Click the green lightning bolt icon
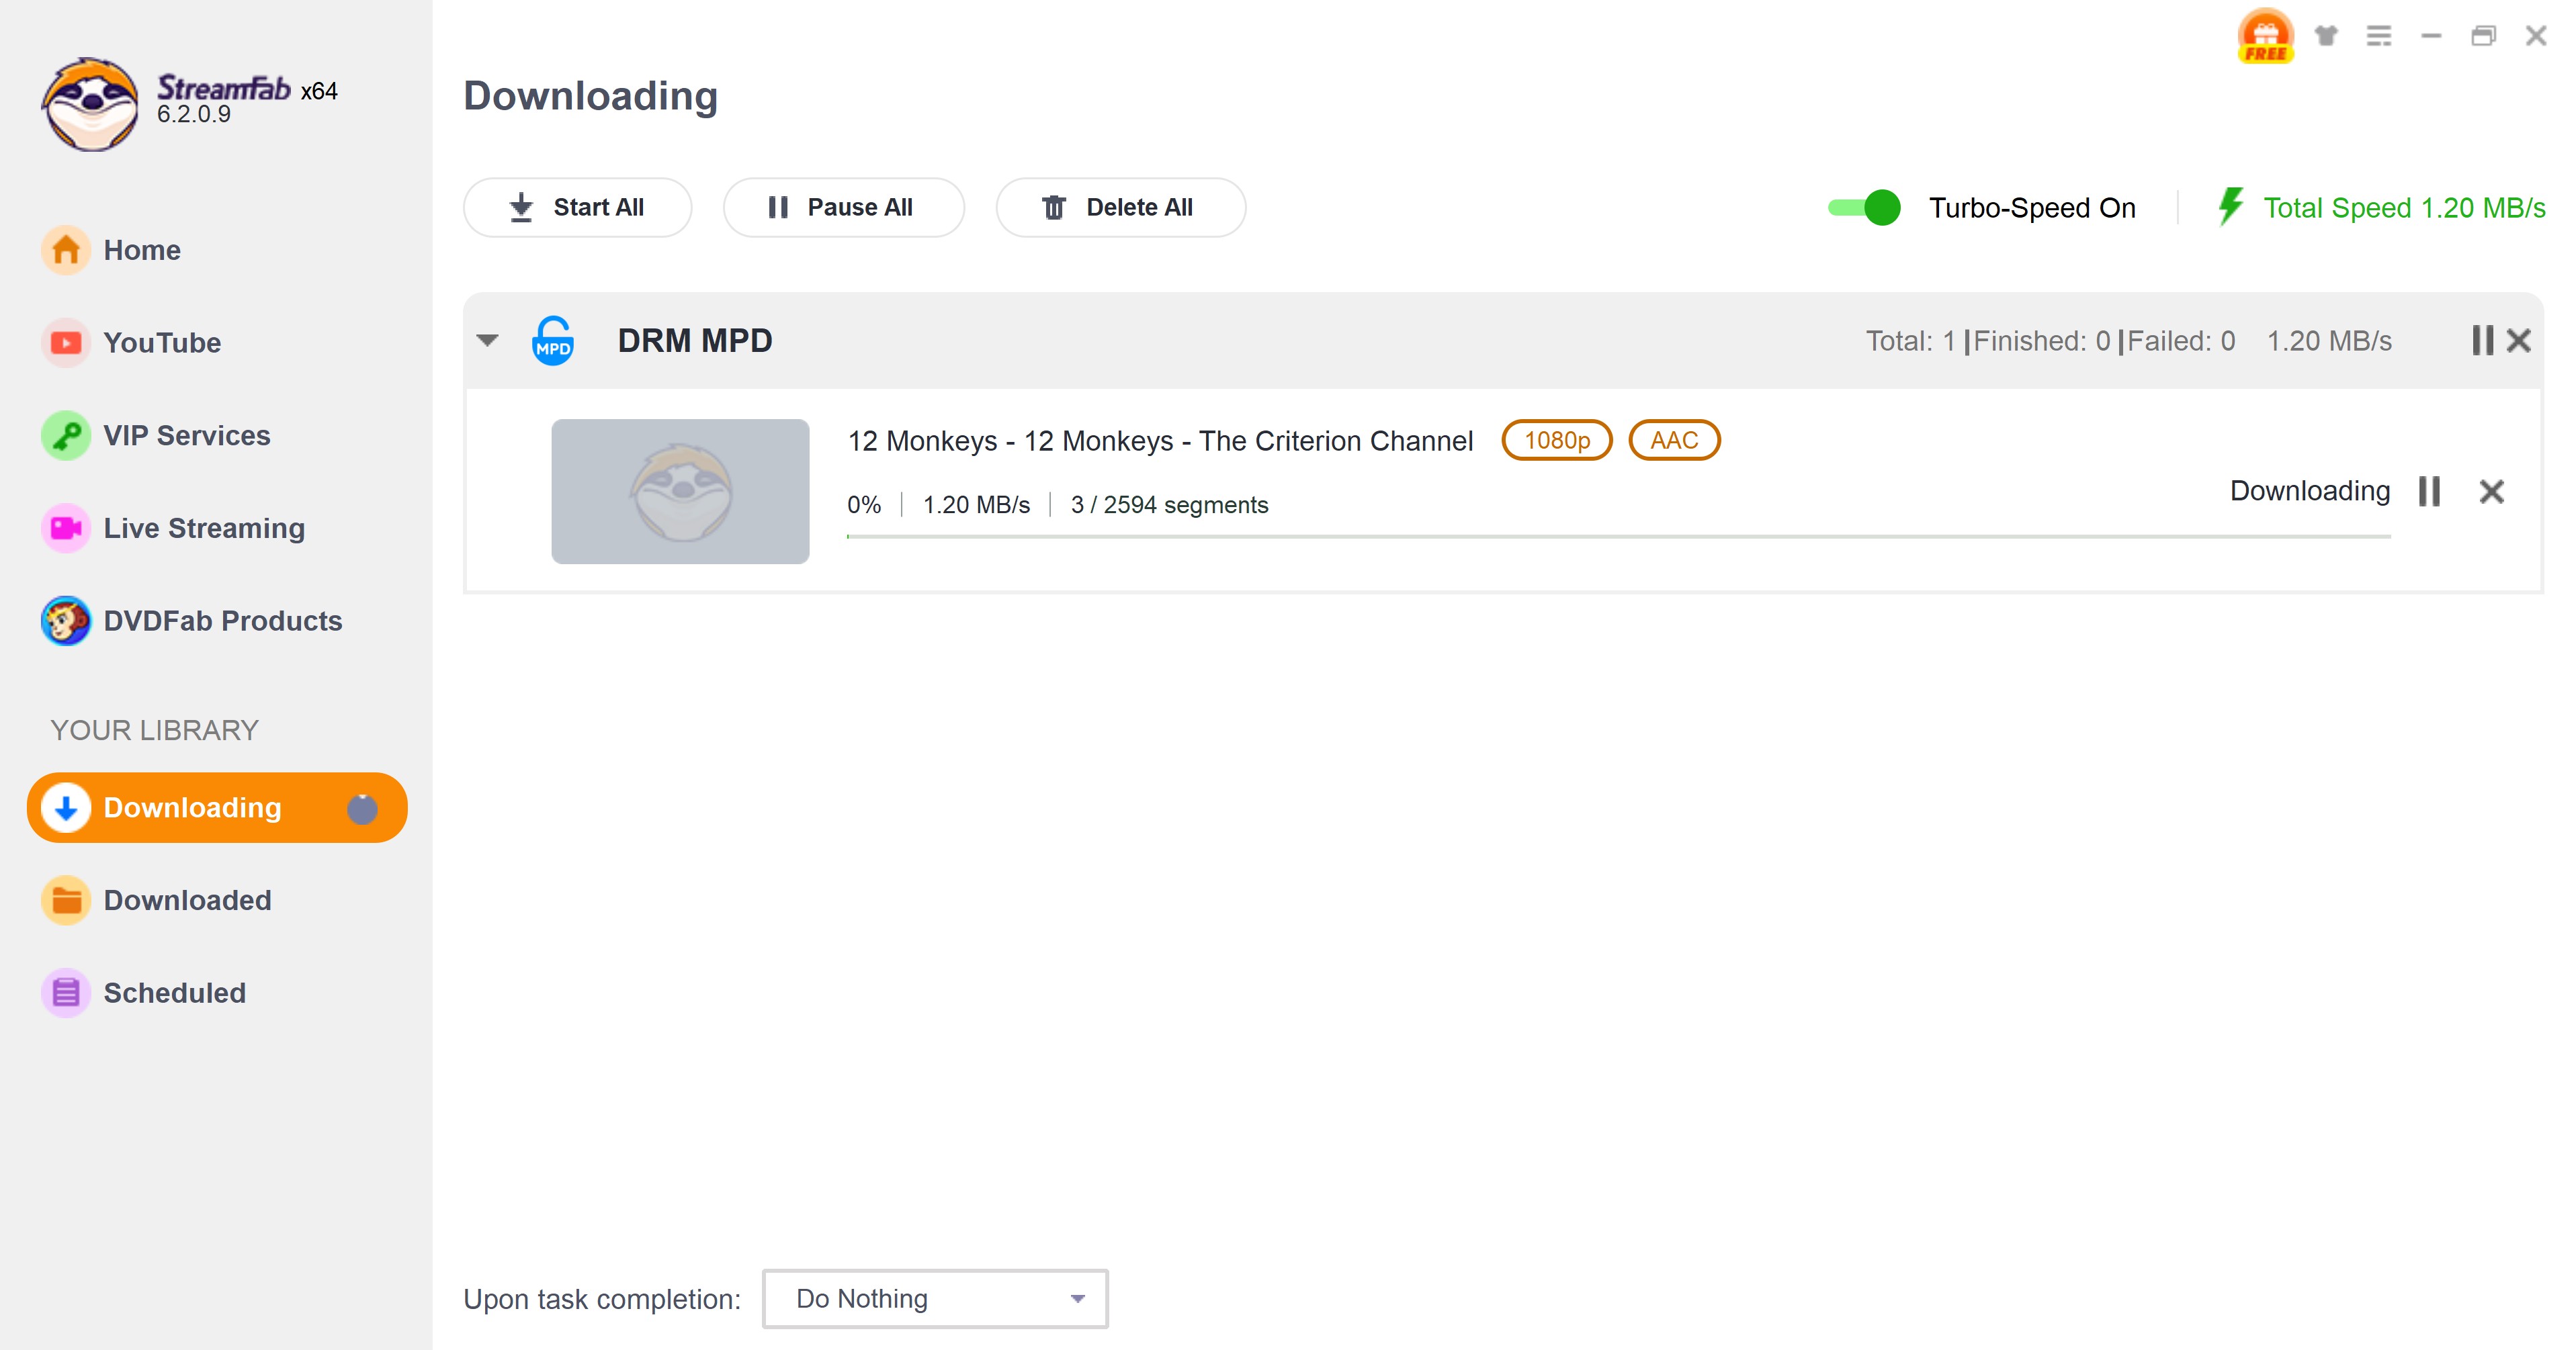 click(2230, 207)
